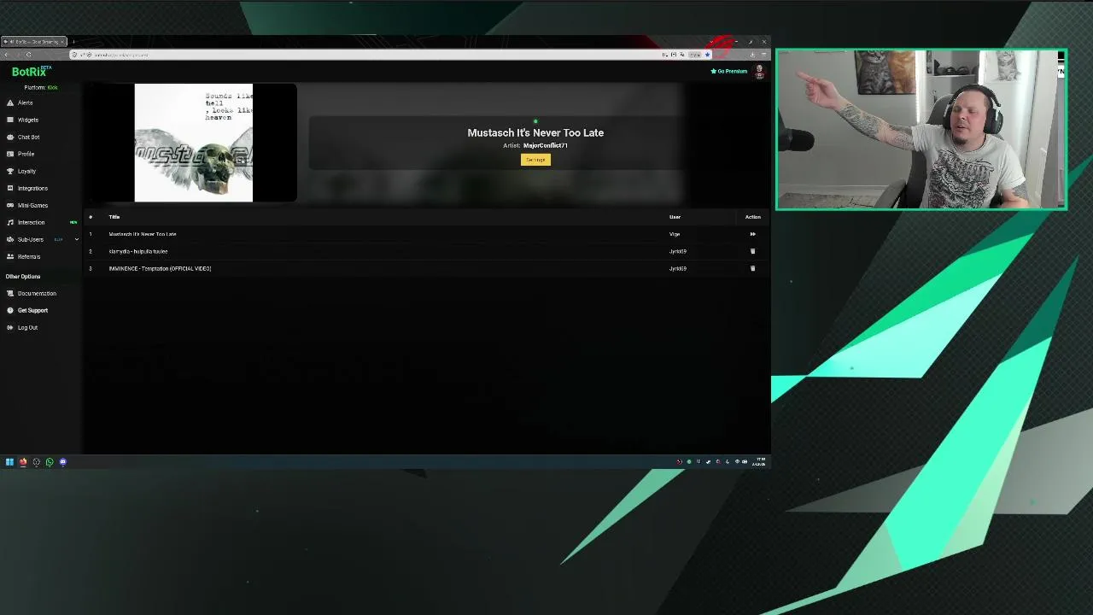1093x615 pixels.
Task: Open the Referrals page
Action: click(29, 256)
